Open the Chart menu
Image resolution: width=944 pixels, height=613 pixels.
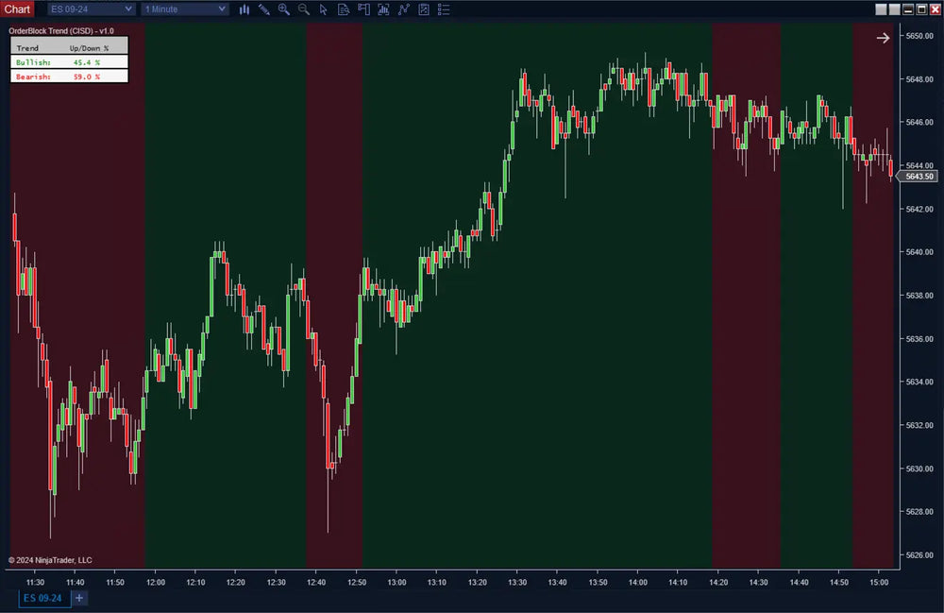pyautogui.click(x=16, y=9)
